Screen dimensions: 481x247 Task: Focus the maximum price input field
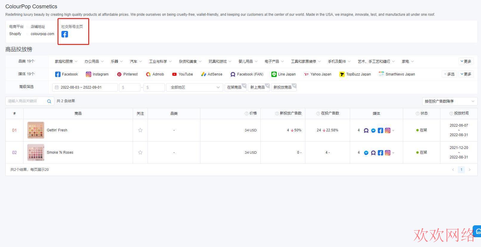(x=154, y=87)
